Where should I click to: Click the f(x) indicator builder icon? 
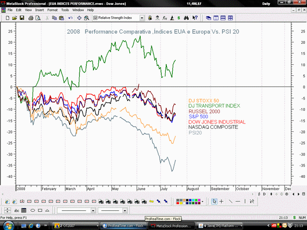(164, 18)
